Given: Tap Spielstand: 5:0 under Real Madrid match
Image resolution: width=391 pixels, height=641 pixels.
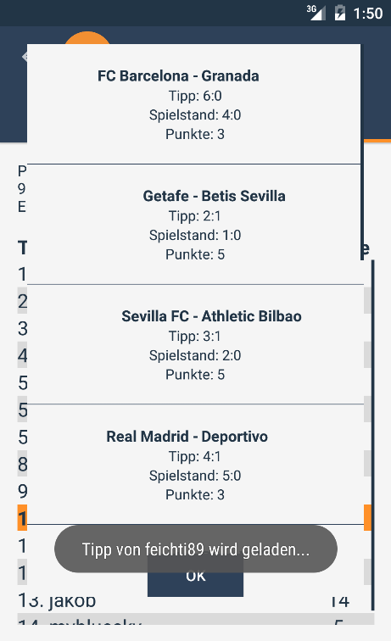Looking at the screenshot, I should pyautogui.click(x=195, y=476).
